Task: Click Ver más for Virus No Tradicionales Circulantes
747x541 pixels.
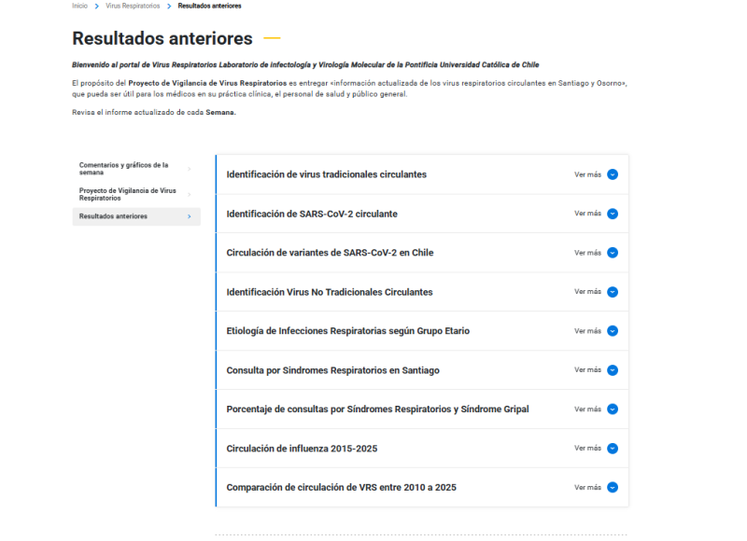Action: pyautogui.click(x=587, y=291)
